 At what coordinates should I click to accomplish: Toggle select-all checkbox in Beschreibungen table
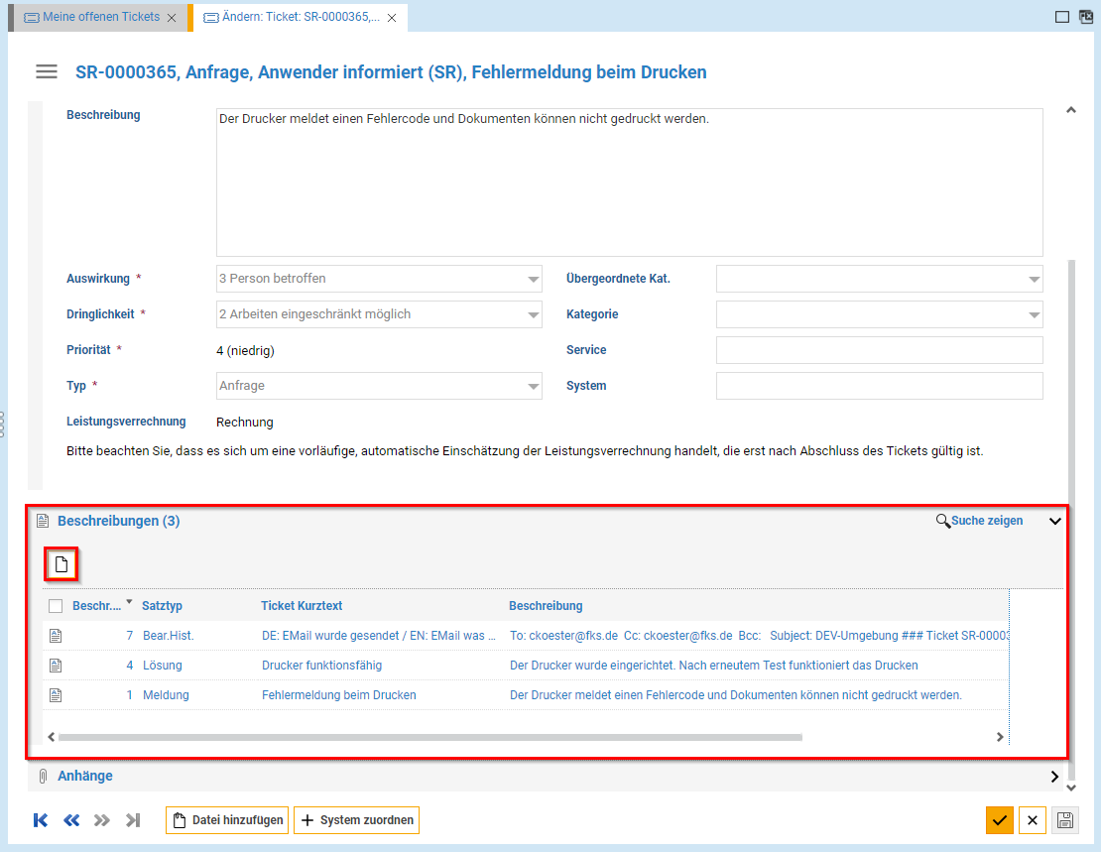tap(56, 606)
